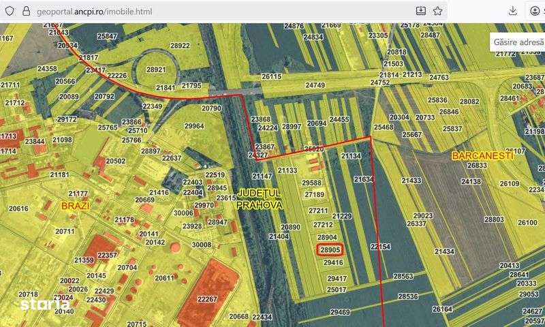Select parcel 26115
545x327 pixels.
271,76
